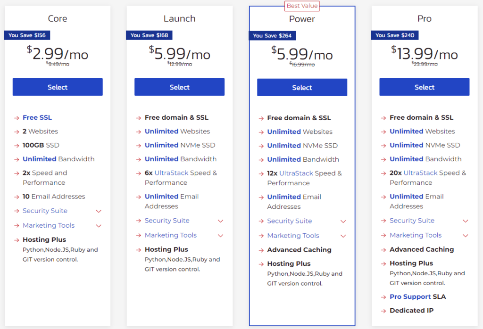Click the You Save $240 badge
The height and width of the screenshot is (329, 483).
[x=395, y=35]
